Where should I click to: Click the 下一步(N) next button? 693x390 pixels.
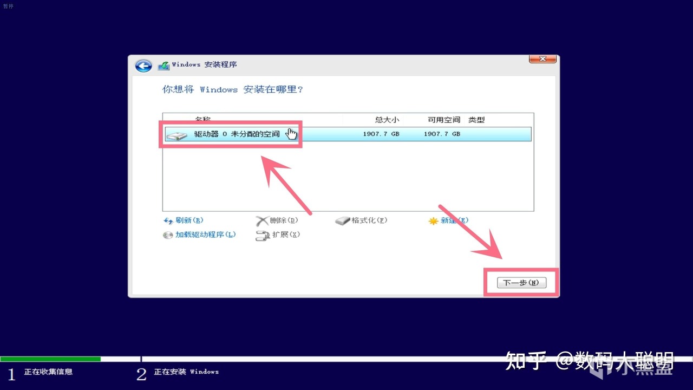click(521, 283)
